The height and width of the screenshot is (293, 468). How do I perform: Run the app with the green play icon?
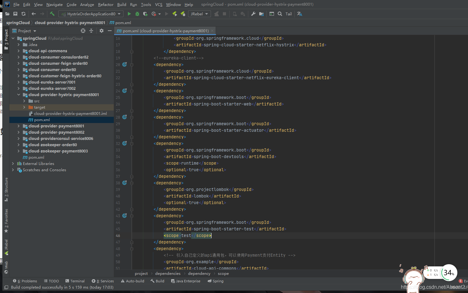[129, 14]
